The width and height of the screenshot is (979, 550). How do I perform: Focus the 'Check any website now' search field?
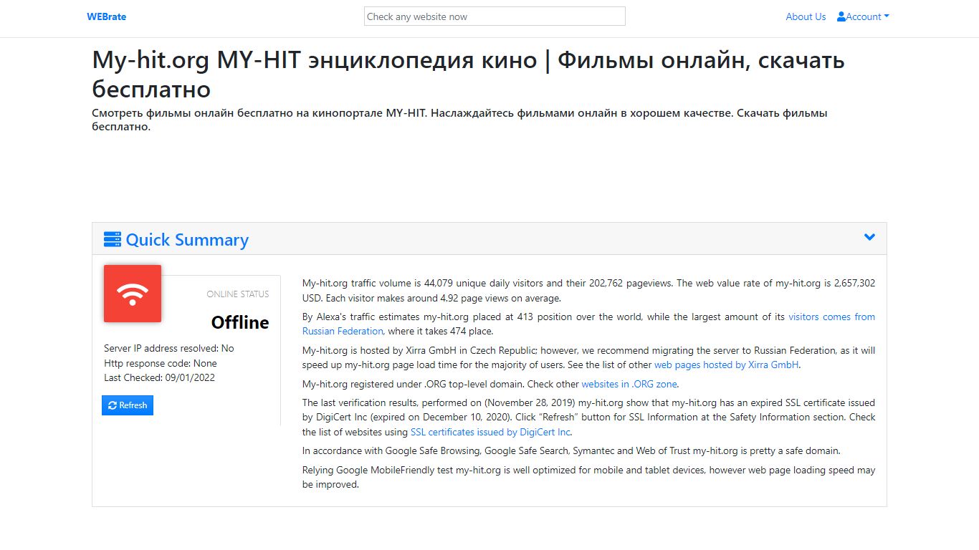(495, 16)
